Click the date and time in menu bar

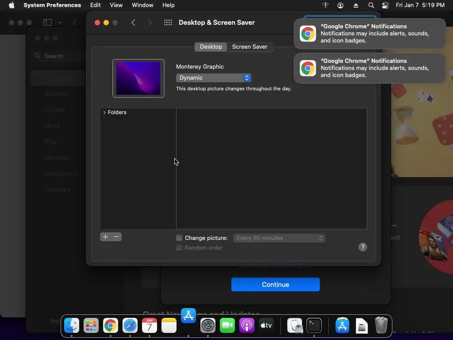pyautogui.click(x=420, y=5)
